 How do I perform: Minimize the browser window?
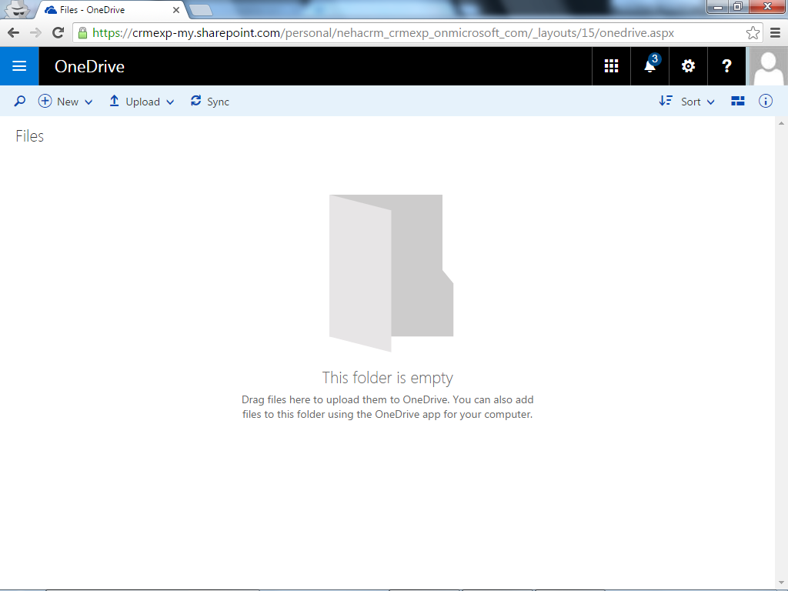point(718,7)
